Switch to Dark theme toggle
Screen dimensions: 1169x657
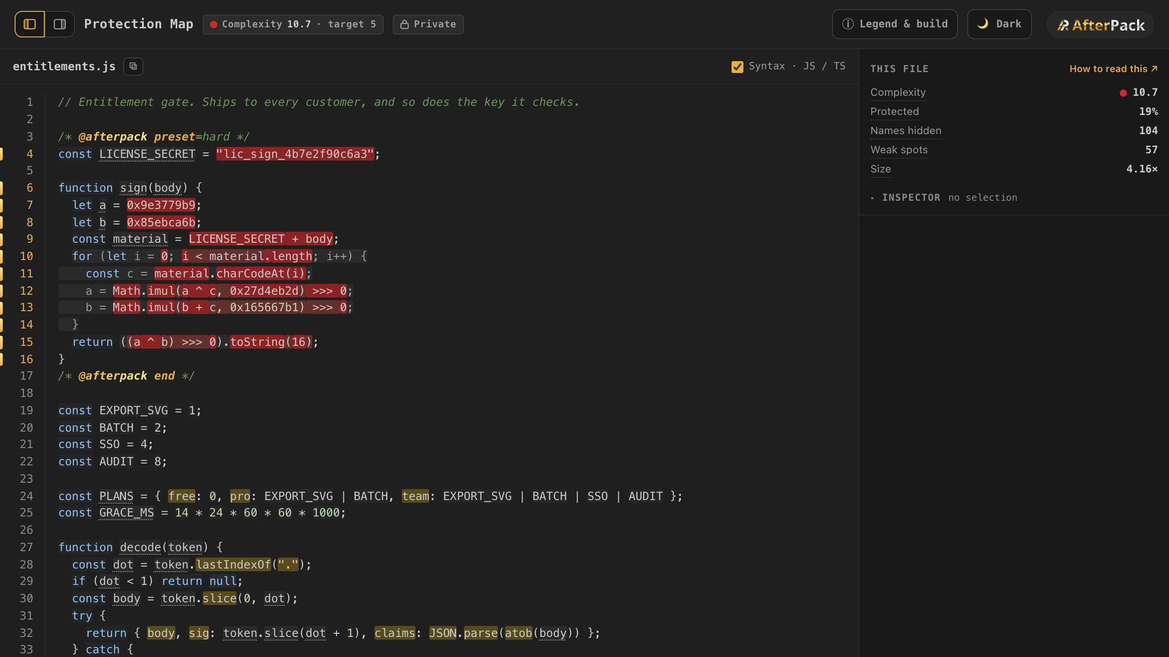[999, 24]
